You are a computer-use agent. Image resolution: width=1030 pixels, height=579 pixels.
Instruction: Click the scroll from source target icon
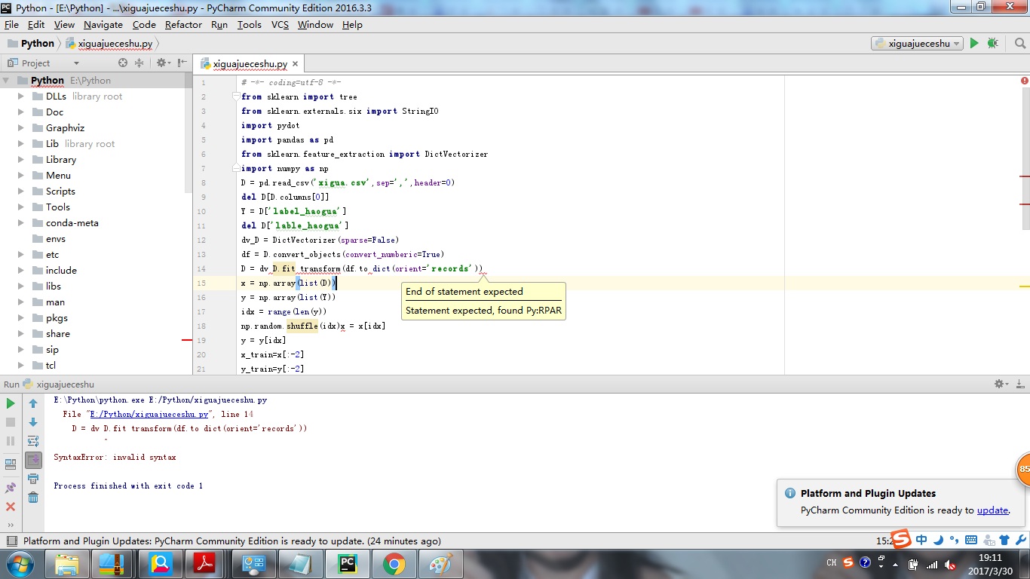123,63
